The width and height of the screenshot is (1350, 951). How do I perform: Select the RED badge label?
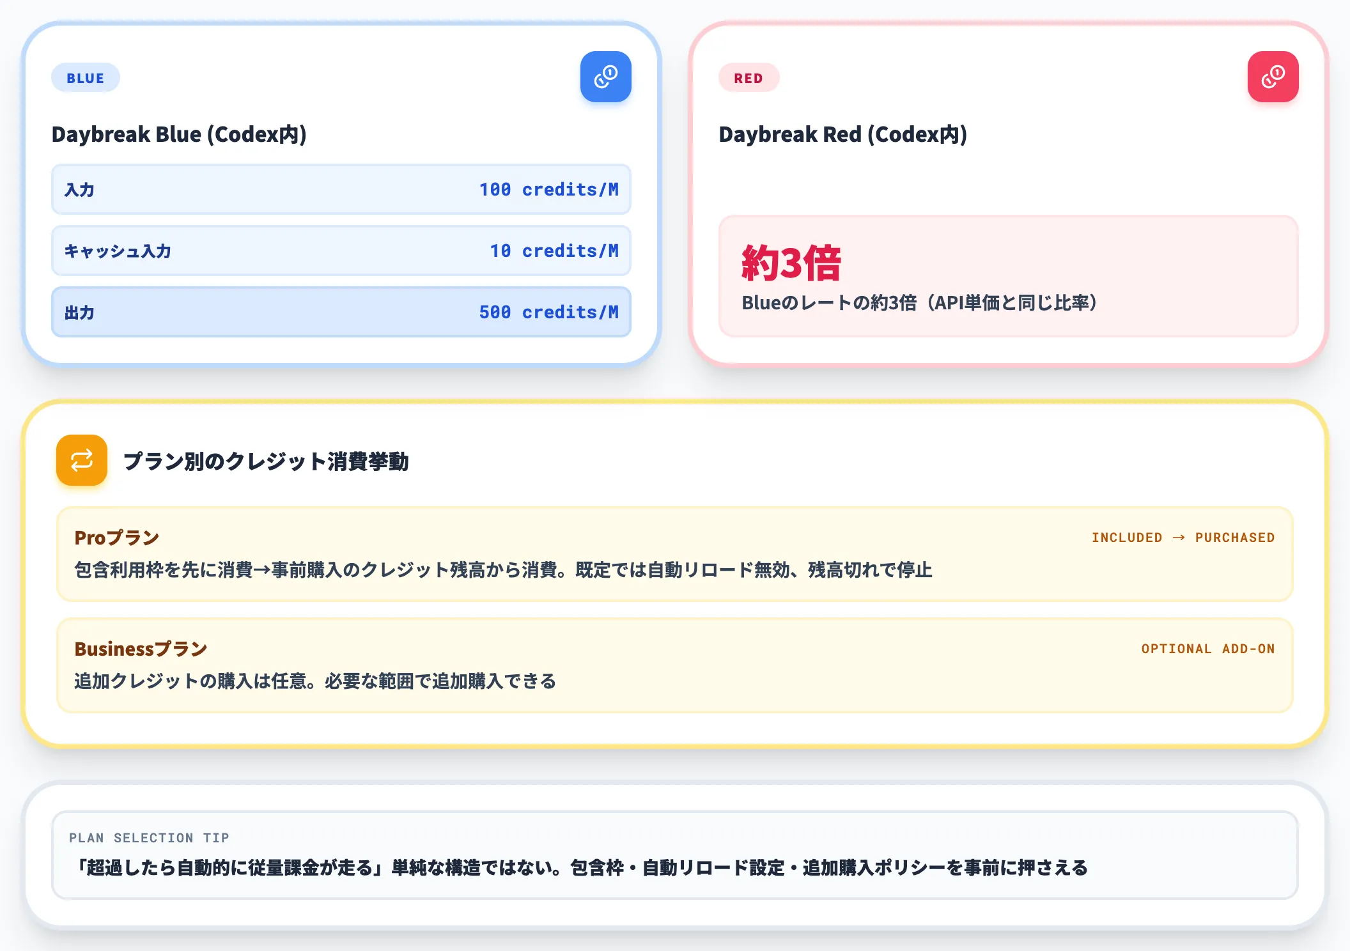(749, 78)
